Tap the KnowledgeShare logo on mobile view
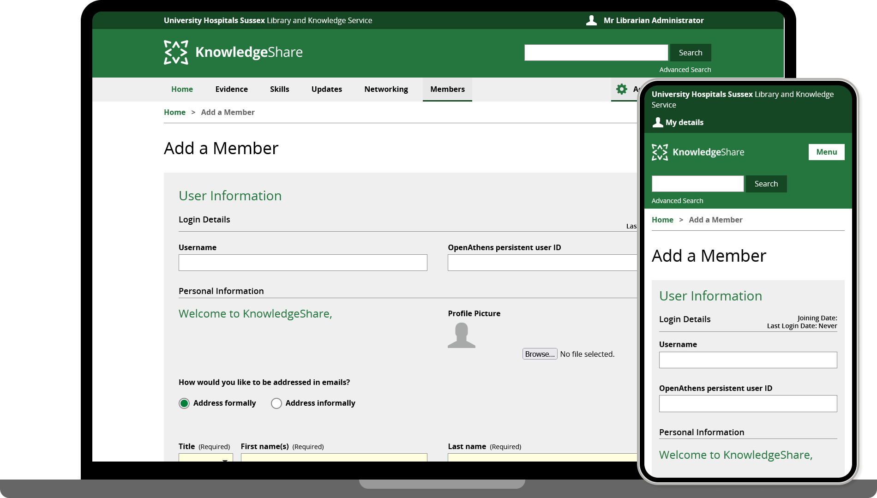This screenshot has width=877, height=498. coord(697,152)
